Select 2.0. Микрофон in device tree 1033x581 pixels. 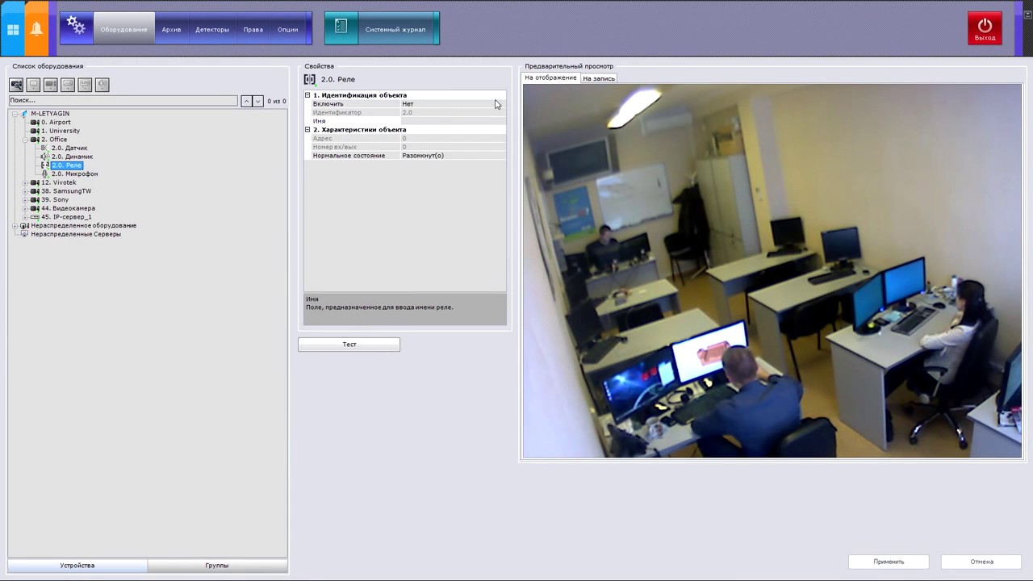pyautogui.click(x=74, y=174)
